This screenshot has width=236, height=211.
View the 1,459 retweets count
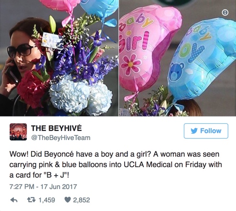tap(47, 200)
